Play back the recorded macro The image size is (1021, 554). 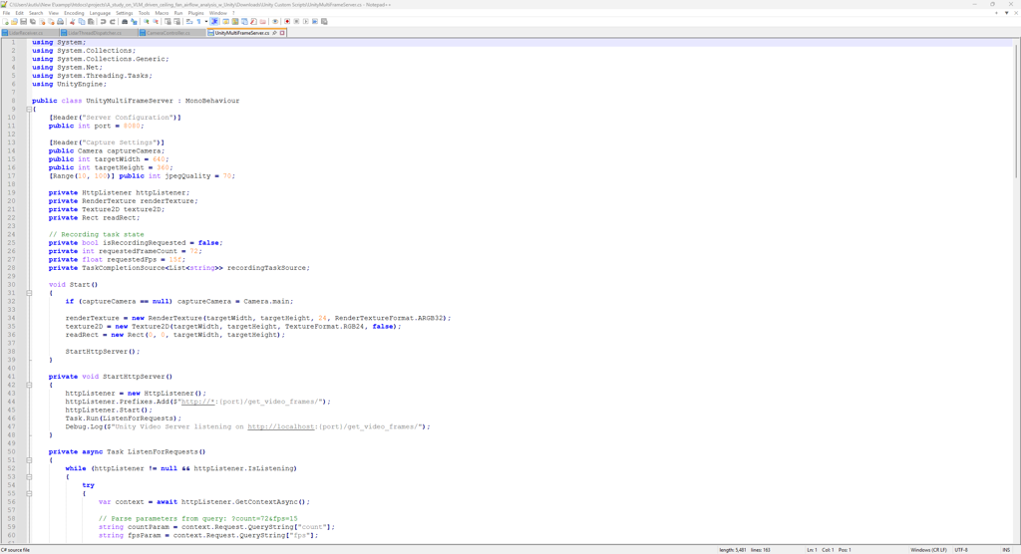[305, 22]
